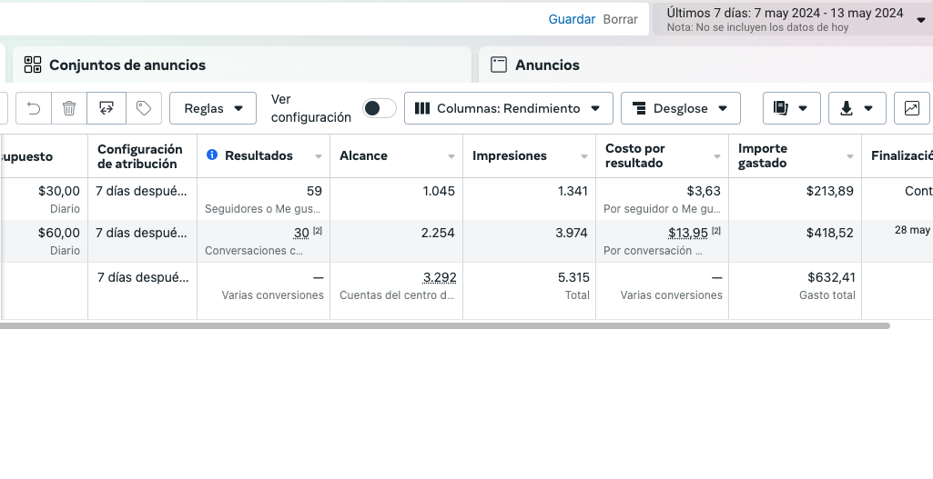Click the undo arrow icon

(x=34, y=108)
